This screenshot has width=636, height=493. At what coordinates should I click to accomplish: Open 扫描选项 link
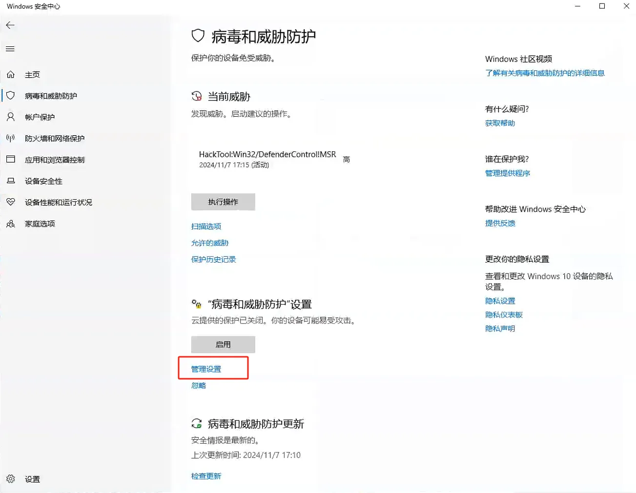[x=206, y=226]
